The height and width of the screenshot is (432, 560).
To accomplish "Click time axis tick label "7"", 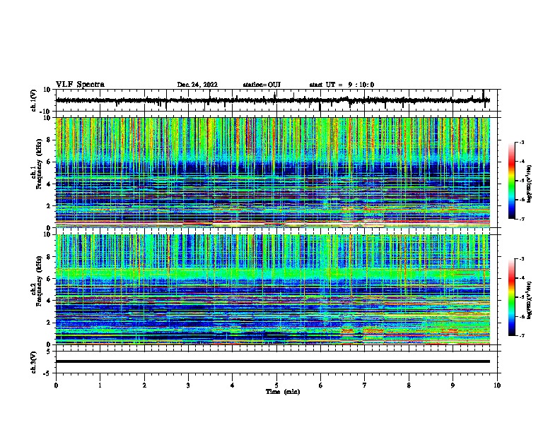I will (365, 385).
